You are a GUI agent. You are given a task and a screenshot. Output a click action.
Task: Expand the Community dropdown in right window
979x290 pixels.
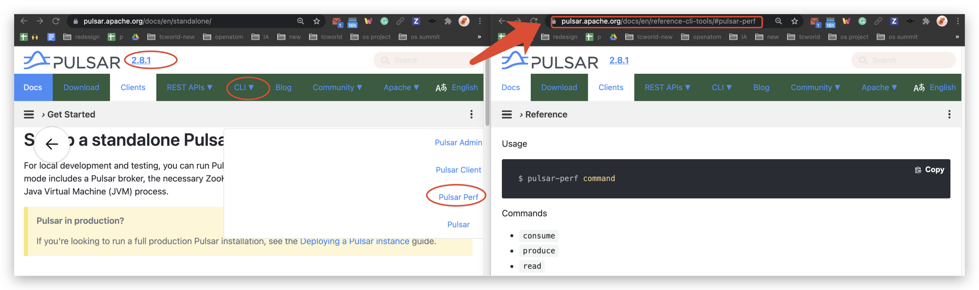pos(816,87)
